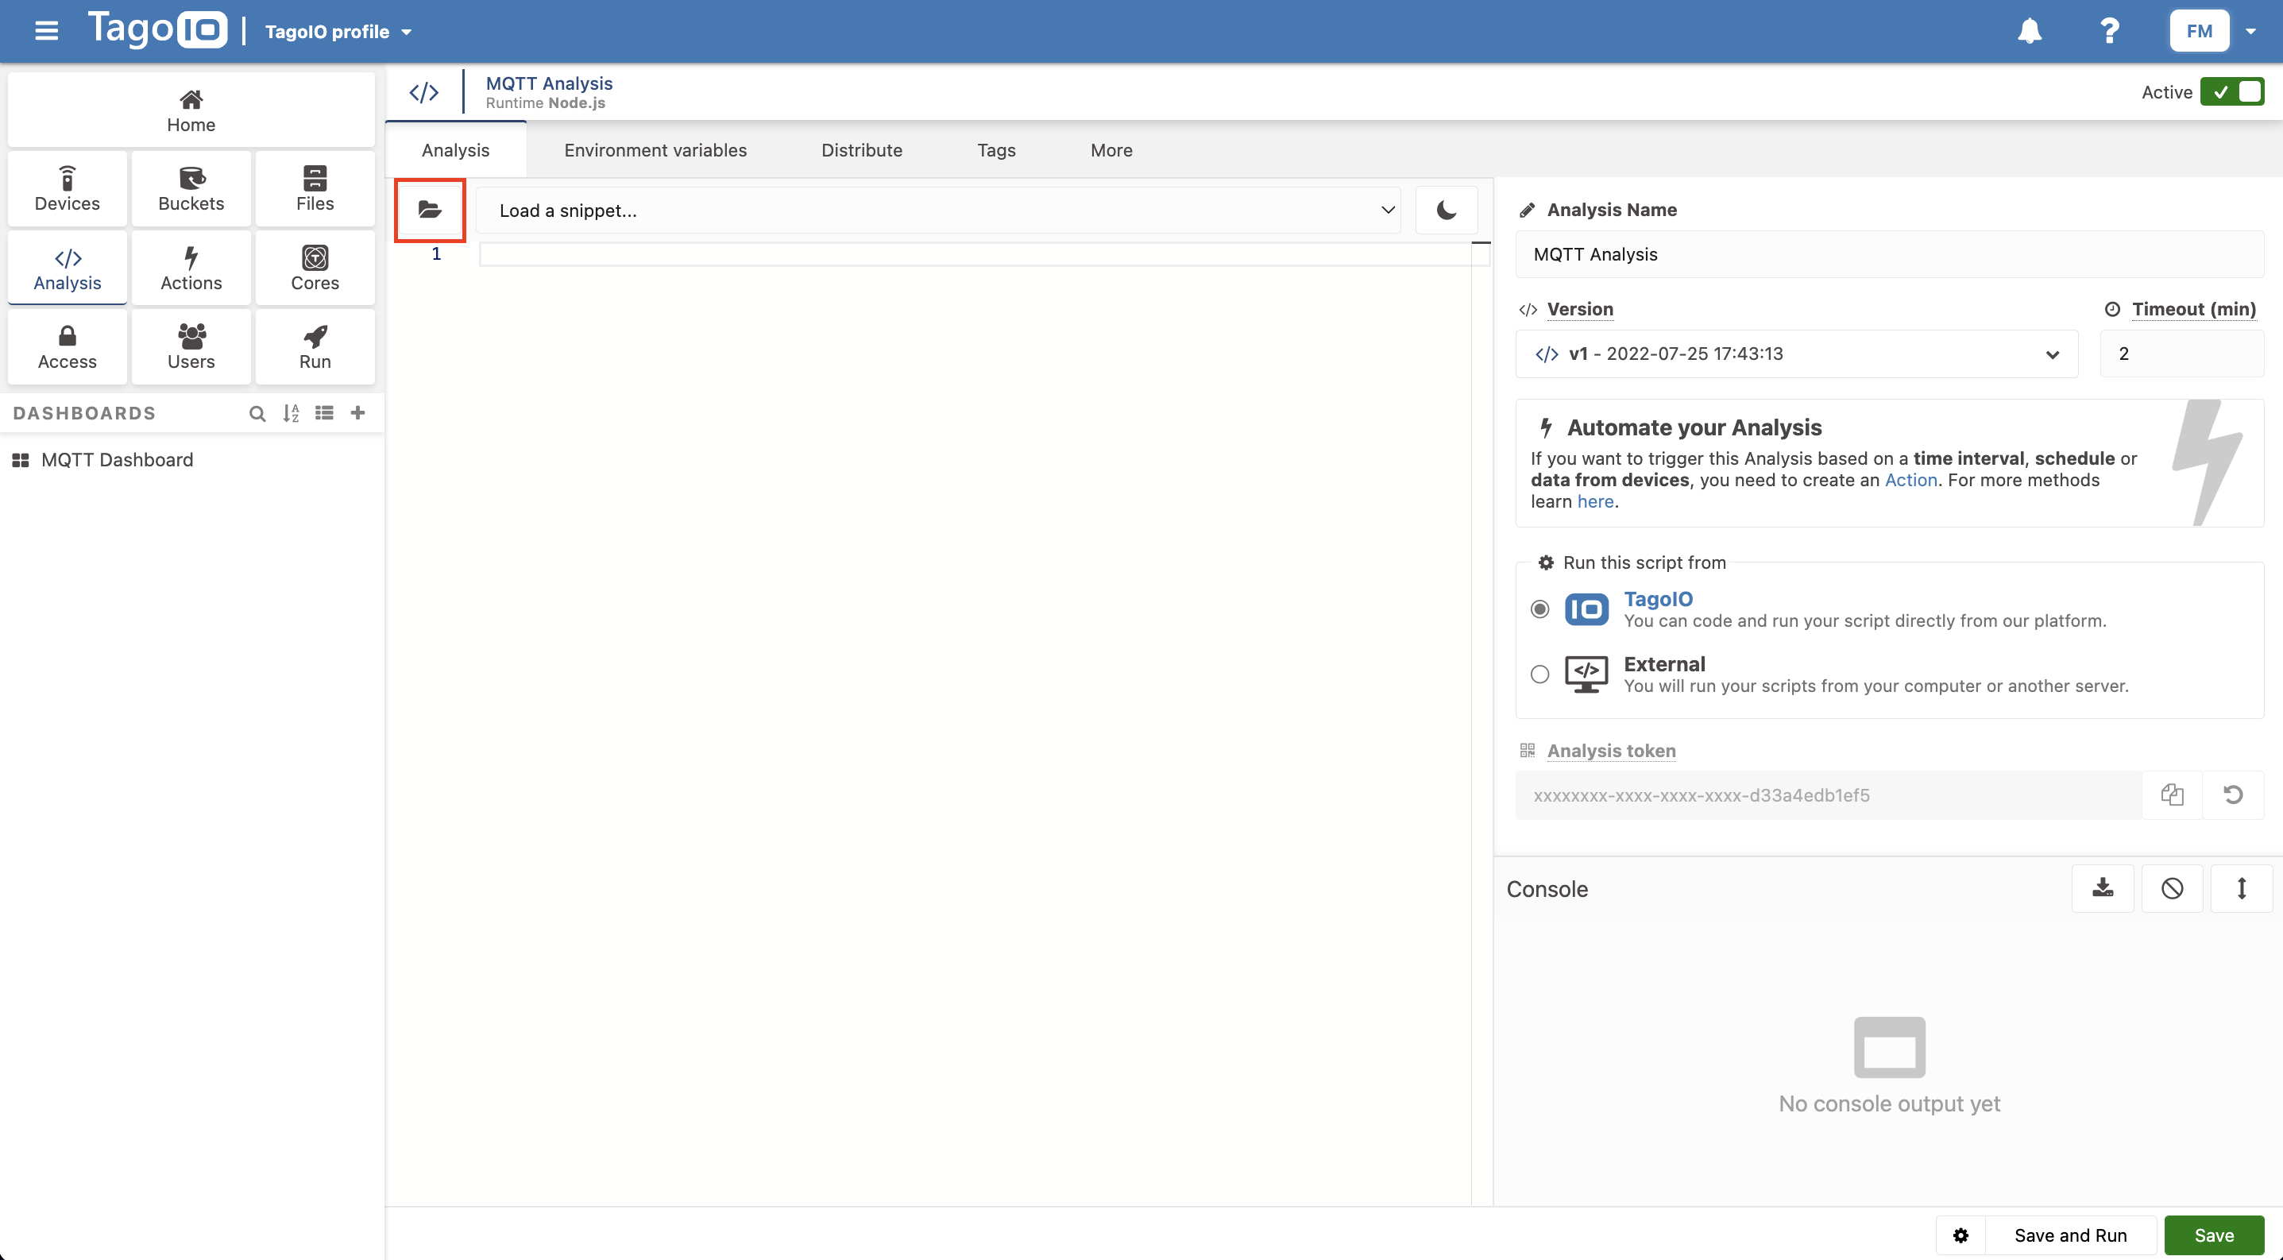
Task: Click the Timeout (min) label
Action: coord(2193,309)
